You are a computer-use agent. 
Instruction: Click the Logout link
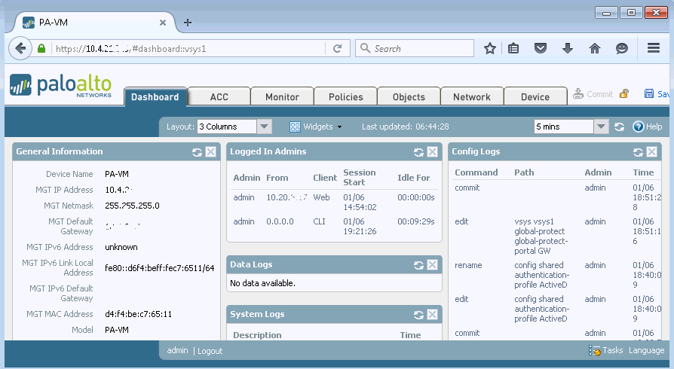click(x=210, y=351)
